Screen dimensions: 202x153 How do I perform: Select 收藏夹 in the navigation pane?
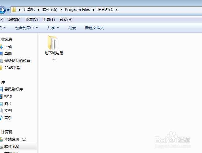pyautogui.click(x=7, y=39)
